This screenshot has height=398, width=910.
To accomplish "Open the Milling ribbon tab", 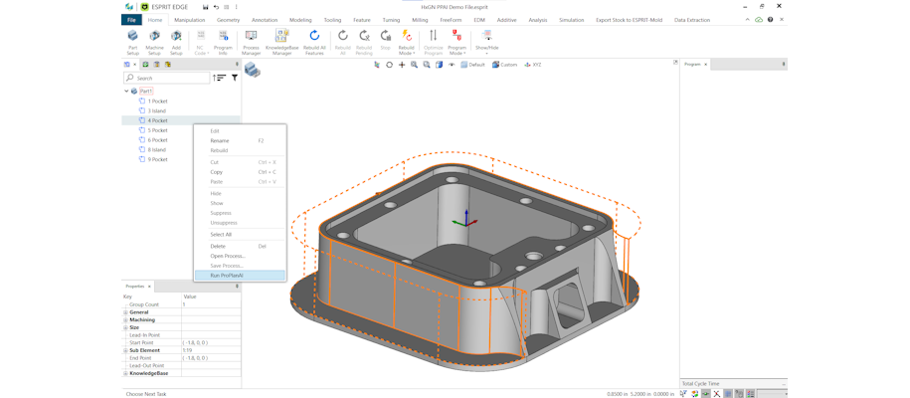I will pos(420,20).
